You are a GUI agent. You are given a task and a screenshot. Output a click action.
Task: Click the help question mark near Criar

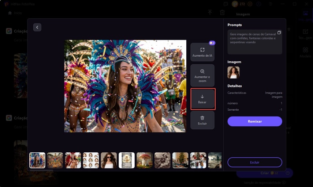288,173
